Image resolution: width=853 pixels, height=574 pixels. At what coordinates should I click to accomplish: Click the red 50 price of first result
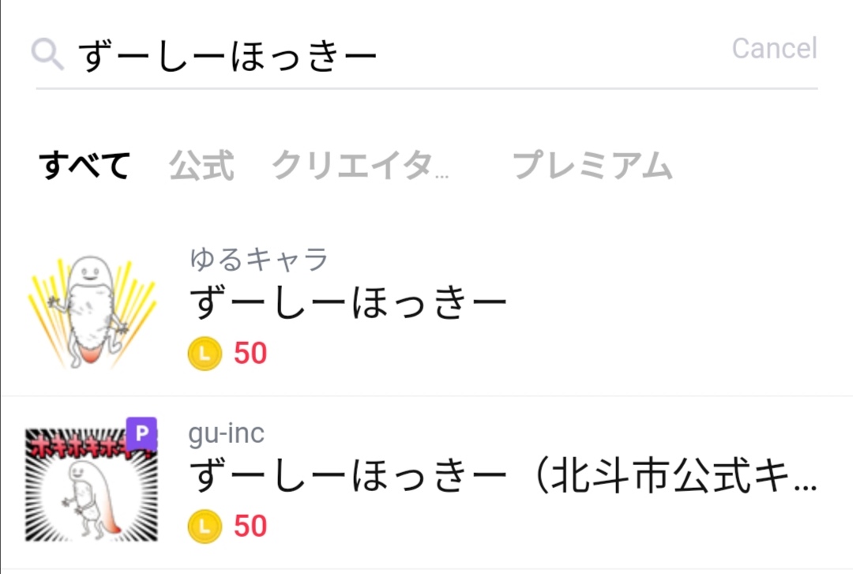tap(250, 353)
